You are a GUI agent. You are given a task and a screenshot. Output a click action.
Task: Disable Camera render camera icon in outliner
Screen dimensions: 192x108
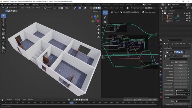click(190, 16)
